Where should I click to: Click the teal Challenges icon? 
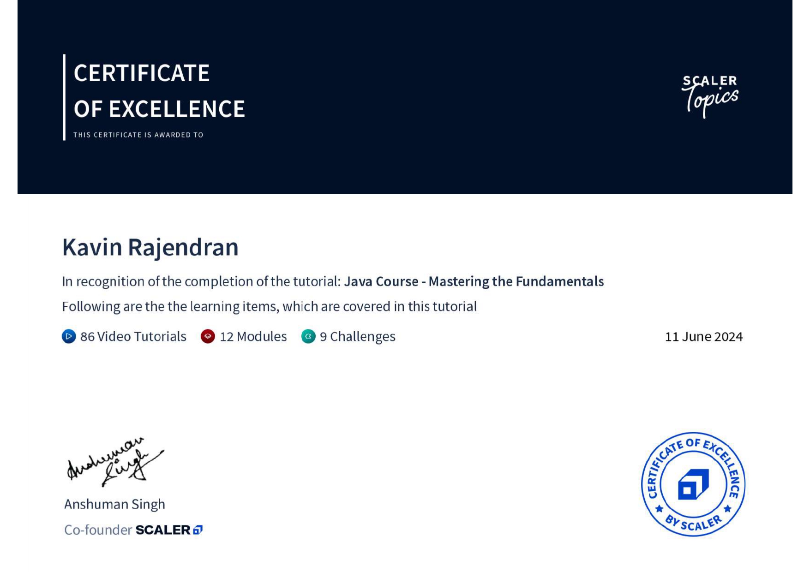tap(308, 337)
